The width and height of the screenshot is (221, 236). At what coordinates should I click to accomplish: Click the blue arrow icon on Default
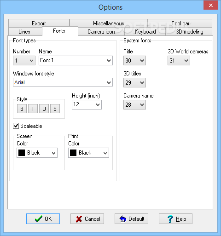click(x=123, y=219)
